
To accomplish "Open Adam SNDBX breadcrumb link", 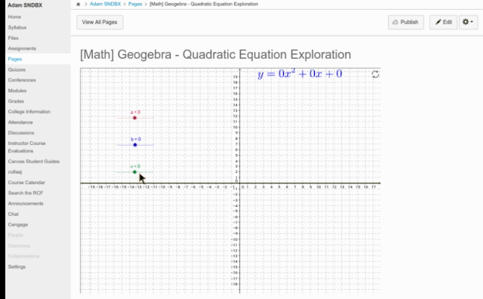I will tap(105, 5).
